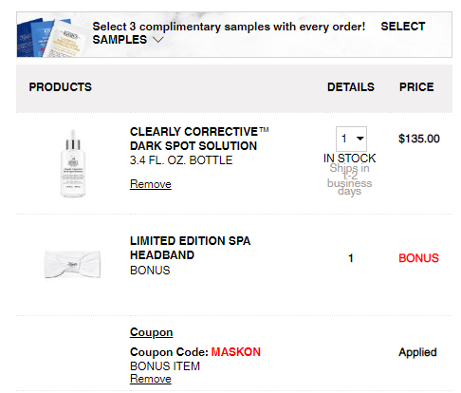The width and height of the screenshot is (461, 393).
Task: Open the Dark Spot Solution bottle thumbnail
Action: (73, 163)
